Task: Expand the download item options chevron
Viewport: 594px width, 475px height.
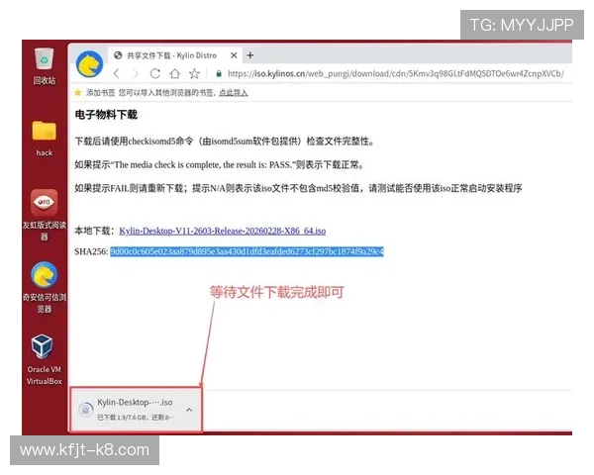Action: tap(189, 410)
